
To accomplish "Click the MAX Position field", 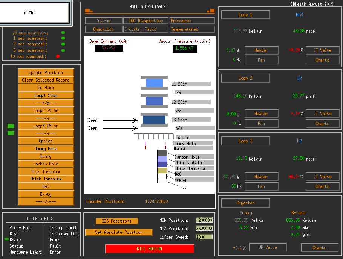I will point(204,229).
